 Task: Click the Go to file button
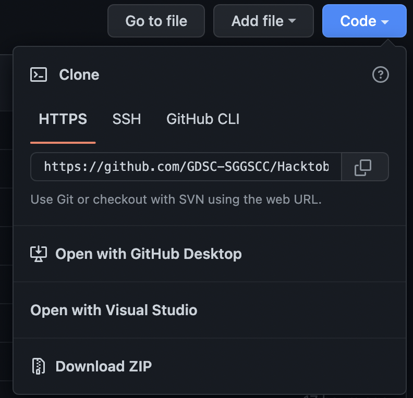pos(156,21)
